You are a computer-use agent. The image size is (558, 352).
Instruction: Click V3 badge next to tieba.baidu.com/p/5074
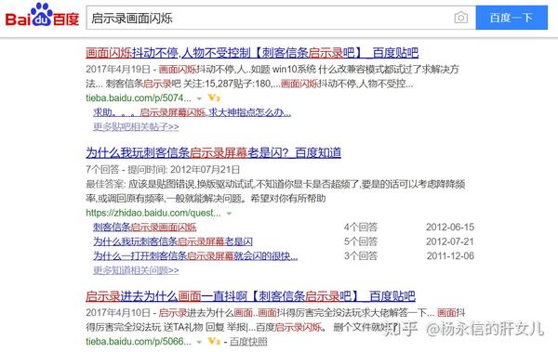coord(214,98)
